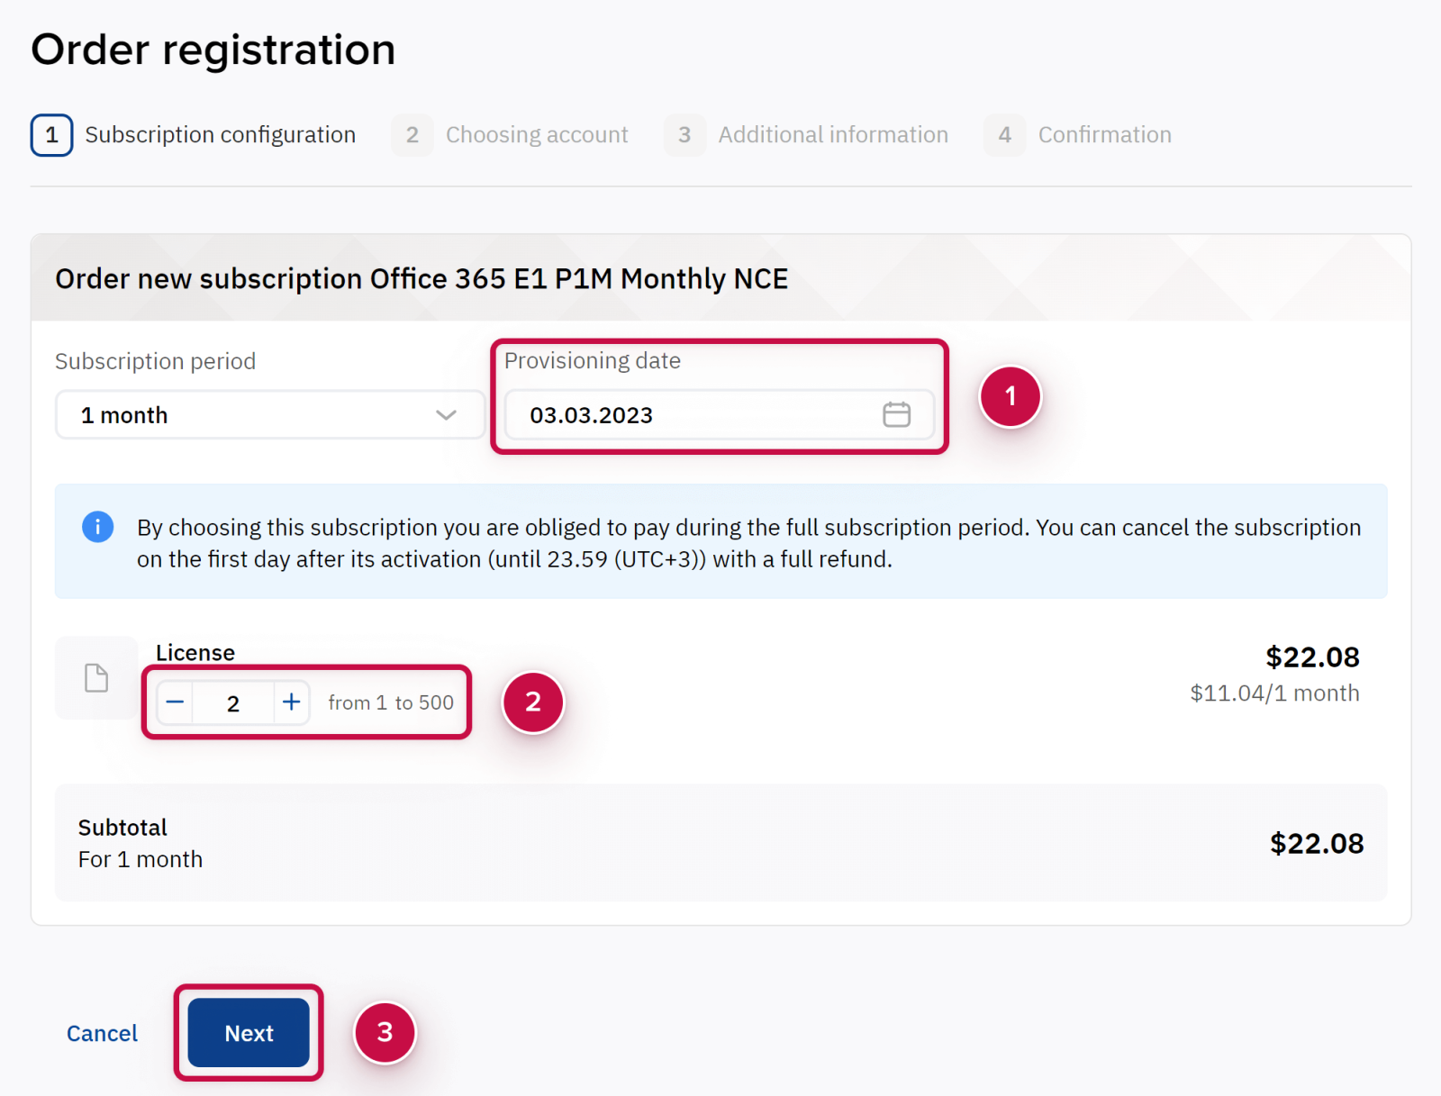The image size is (1441, 1096).
Task: Go to Confirmation step
Action: click(x=1104, y=135)
